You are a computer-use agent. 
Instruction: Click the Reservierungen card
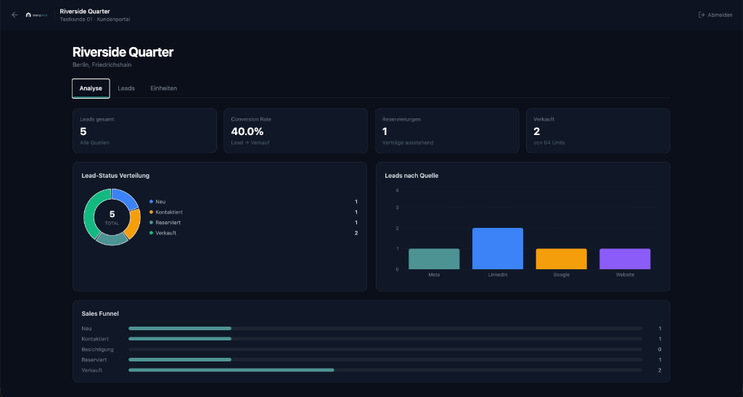447,131
